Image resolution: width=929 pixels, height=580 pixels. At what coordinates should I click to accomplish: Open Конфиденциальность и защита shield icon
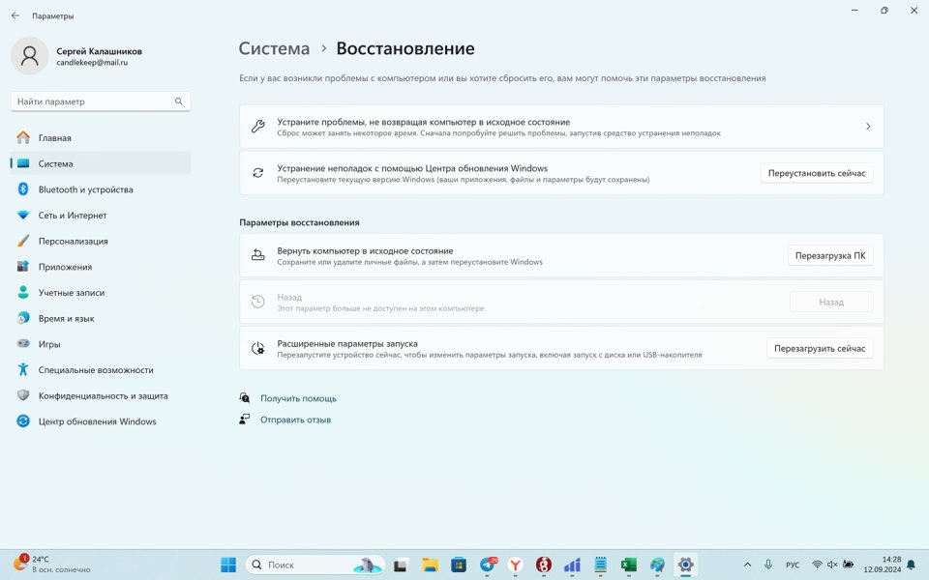click(x=23, y=395)
